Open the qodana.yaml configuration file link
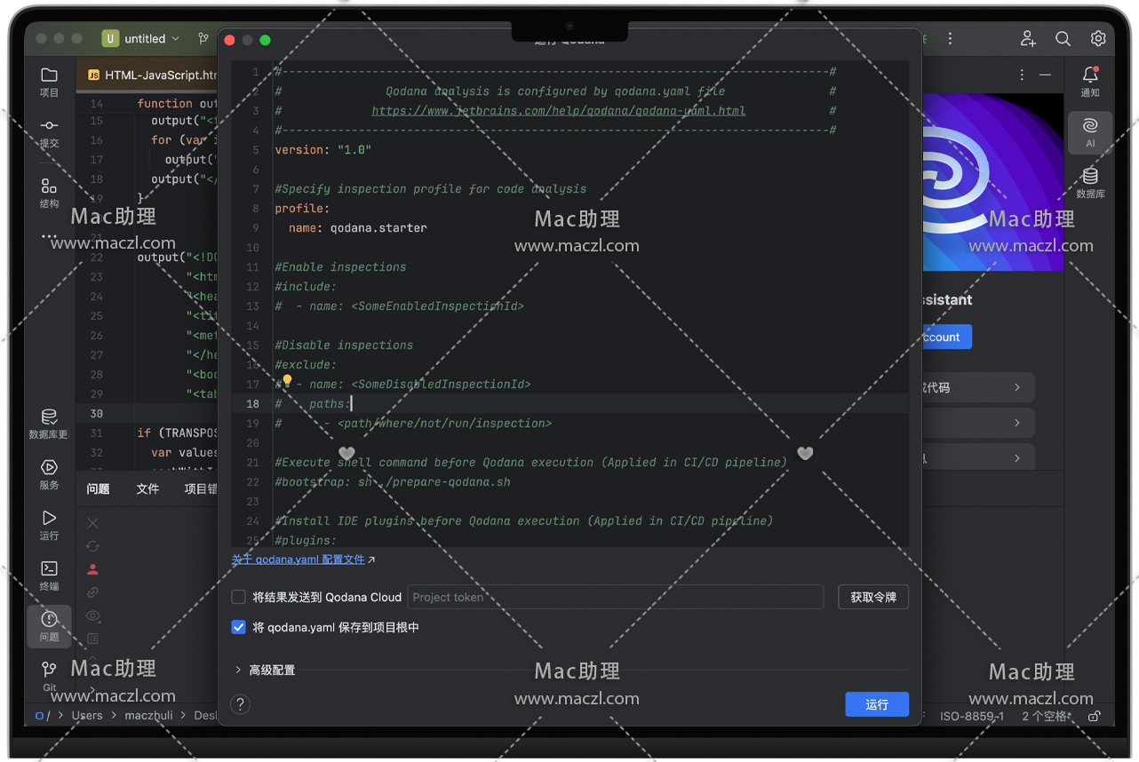This screenshot has width=1139, height=762. [x=298, y=560]
